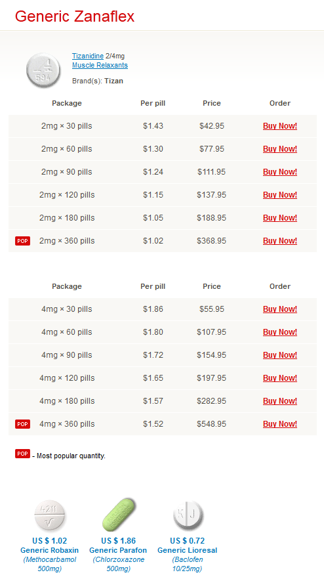This screenshot has width=324, height=581.
Task: Click the POP legend badge near Most popular quantity
Action: click(x=22, y=454)
